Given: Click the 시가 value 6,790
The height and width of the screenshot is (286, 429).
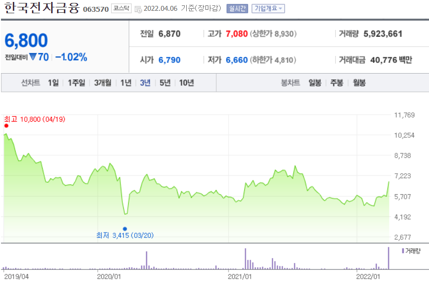Looking at the screenshot, I should [170, 60].
